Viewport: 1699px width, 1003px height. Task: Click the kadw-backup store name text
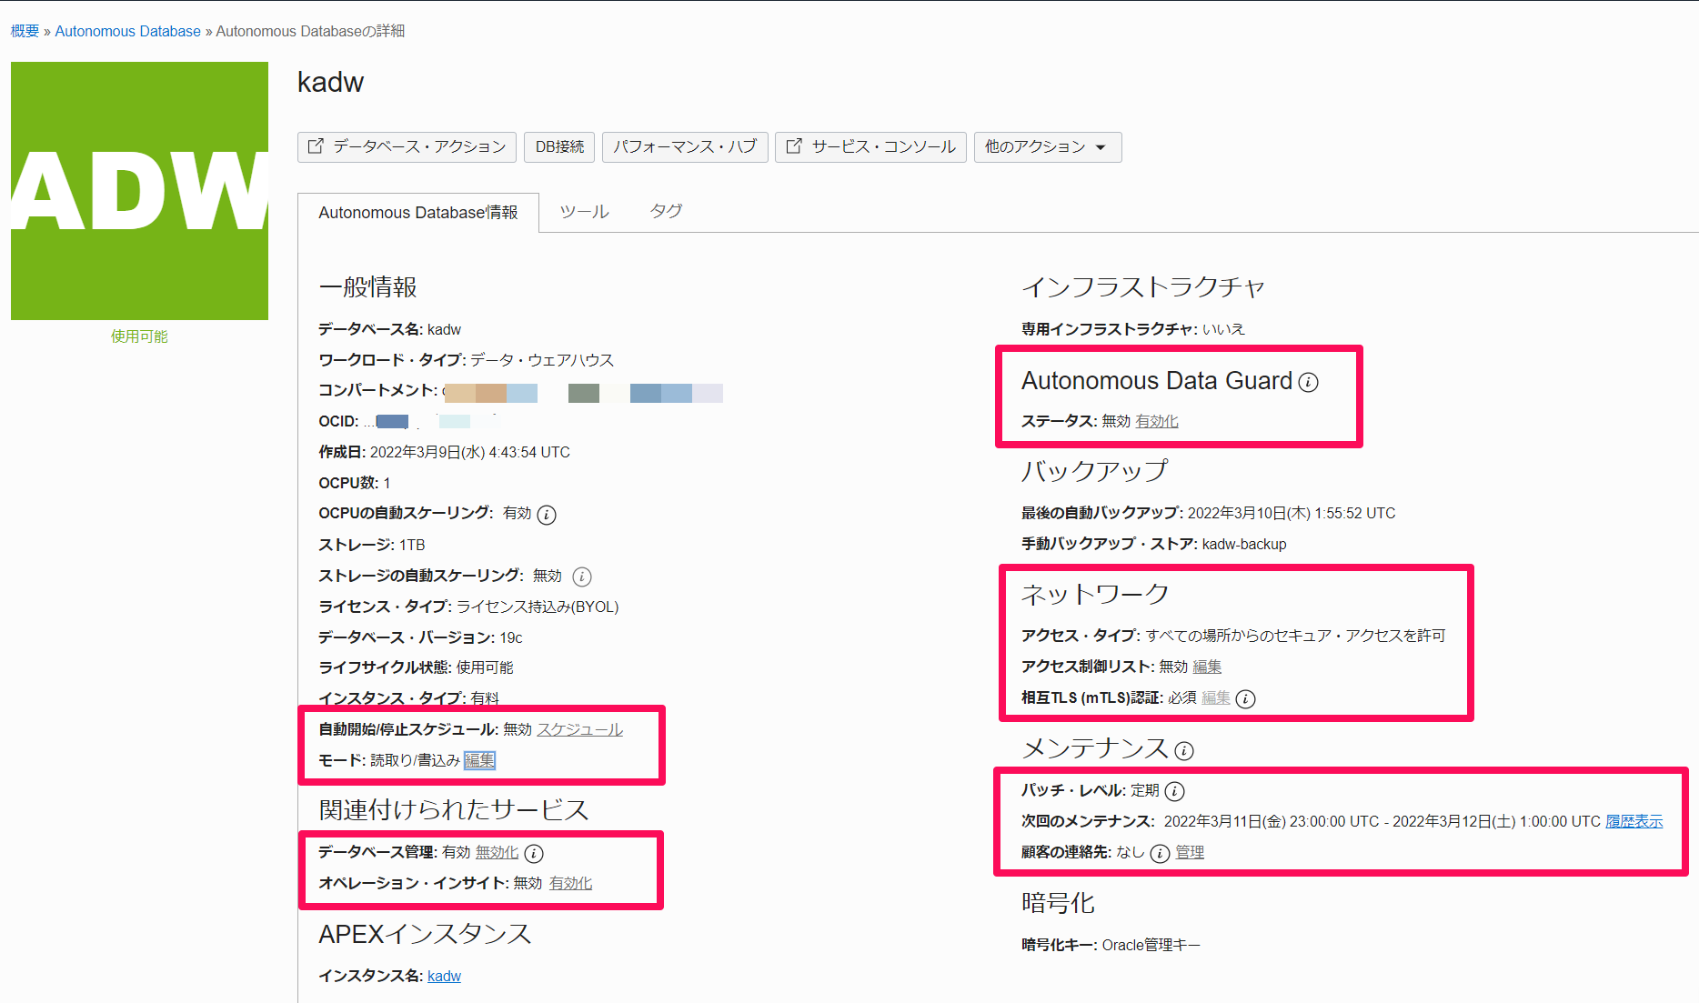pyautogui.click(x=1244, y=544)
